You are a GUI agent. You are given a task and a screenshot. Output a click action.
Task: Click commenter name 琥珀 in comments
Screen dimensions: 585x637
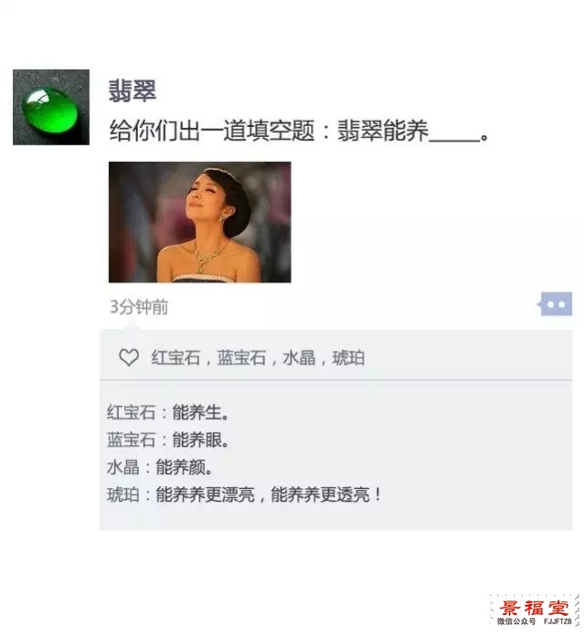point(122,494)
